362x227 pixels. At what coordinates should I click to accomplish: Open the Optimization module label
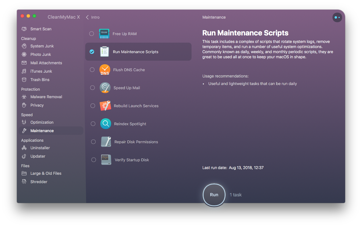click(42, 122)
